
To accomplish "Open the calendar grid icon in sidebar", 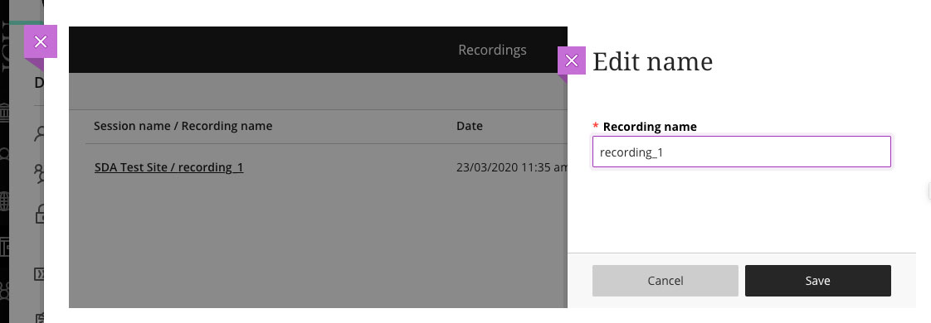I will click(4, 247).
